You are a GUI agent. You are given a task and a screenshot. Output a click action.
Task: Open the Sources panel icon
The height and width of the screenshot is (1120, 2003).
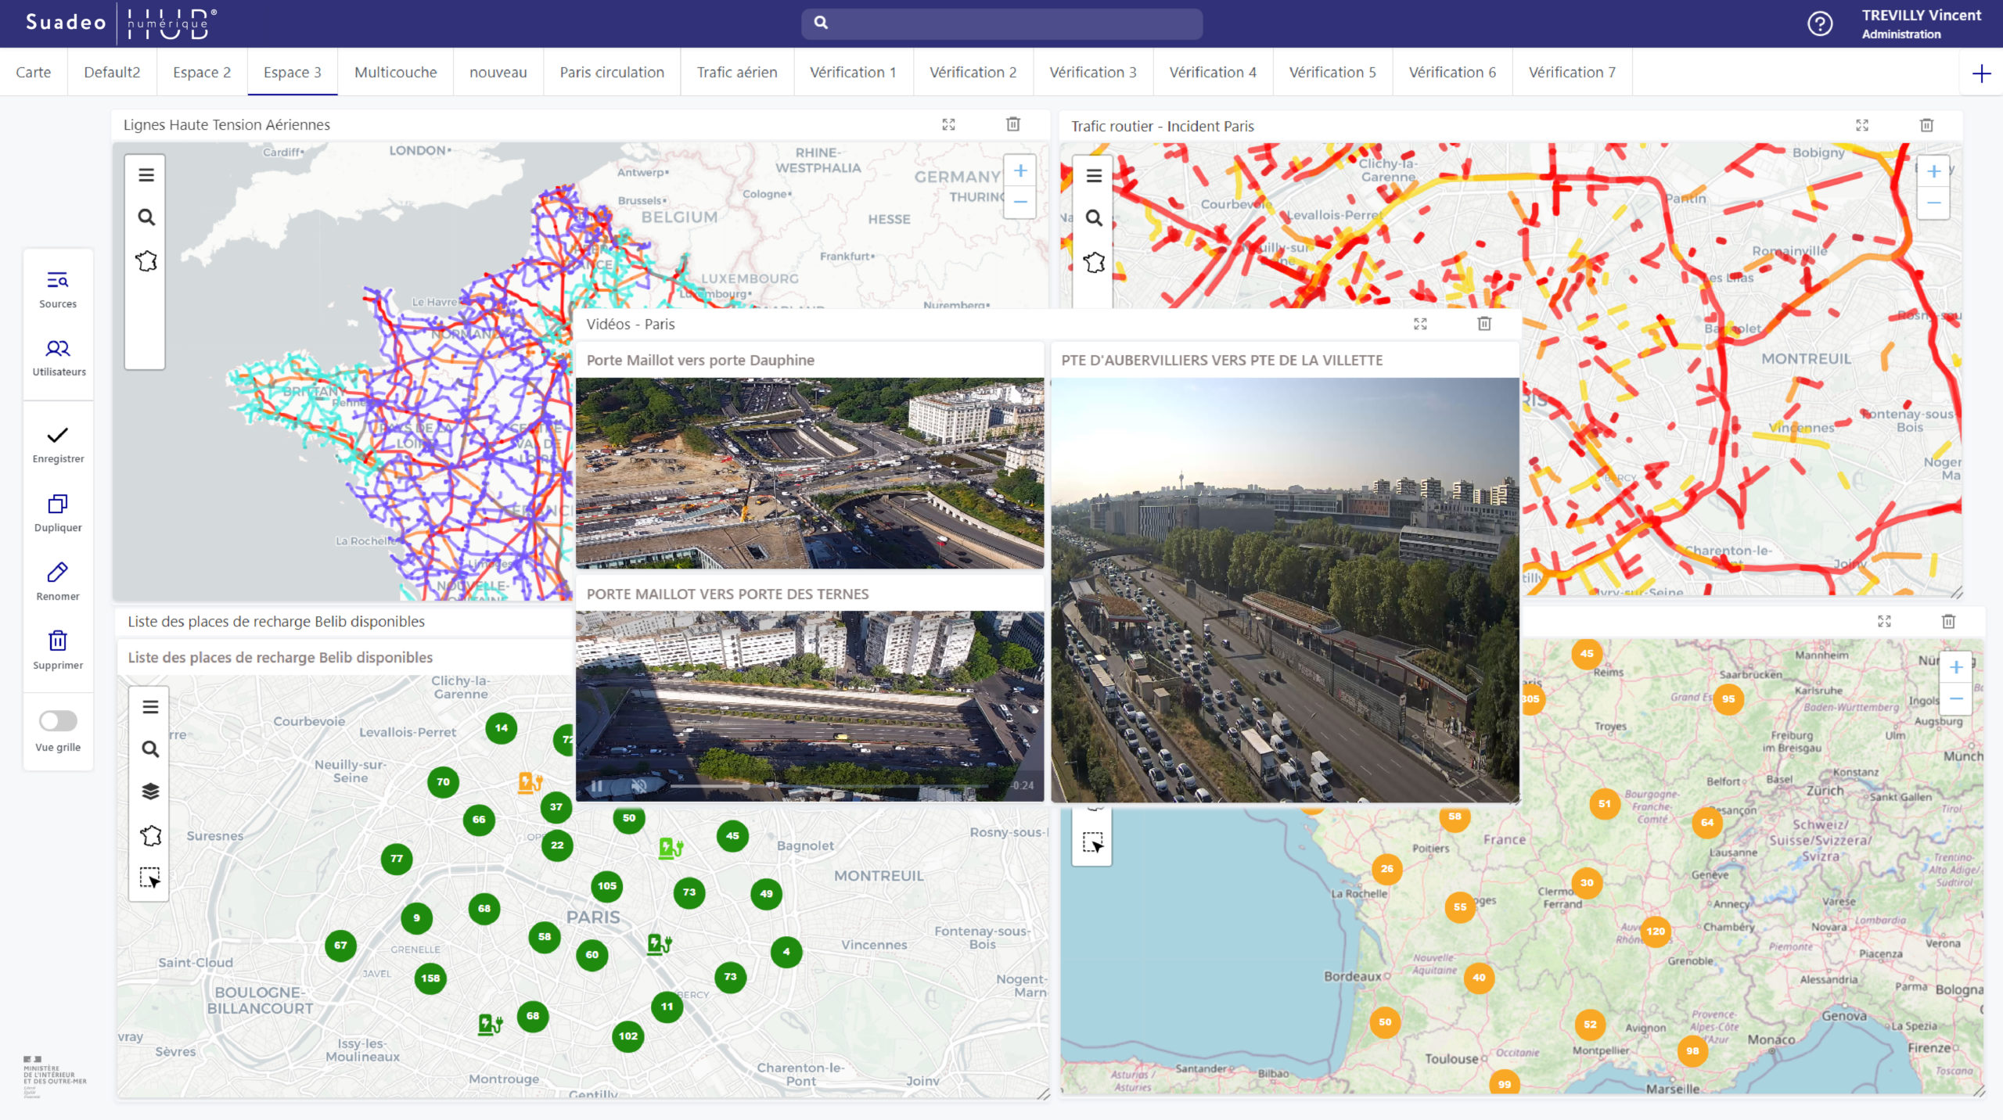click(x=58, y=281)
